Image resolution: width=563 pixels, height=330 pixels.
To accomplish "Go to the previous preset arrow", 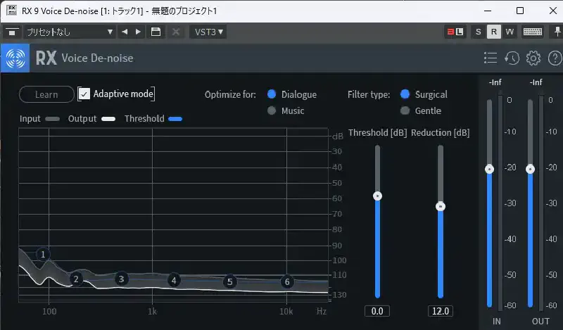I will (125, 32).
